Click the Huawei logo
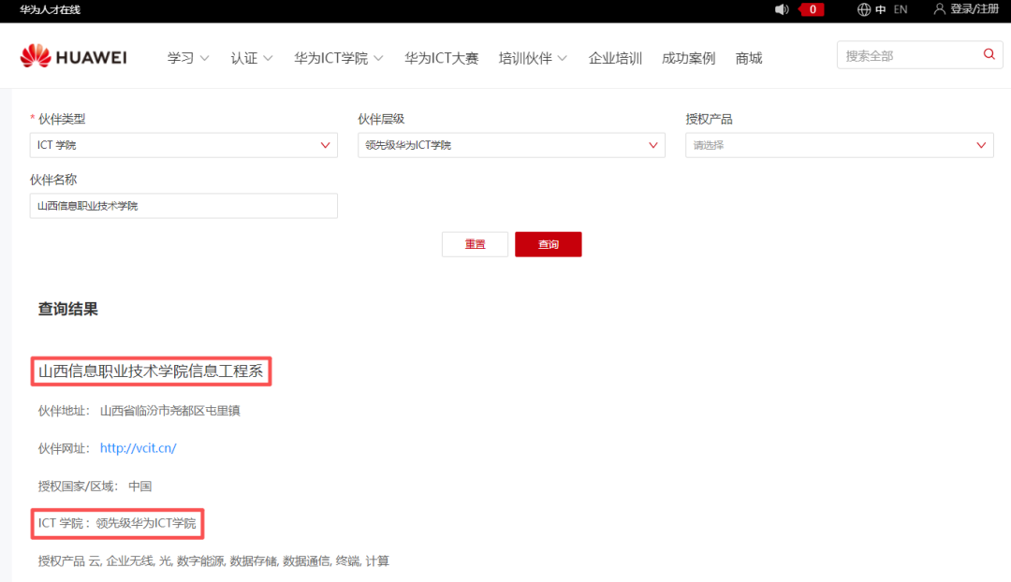Image resolution: width=1011 pixels, height=582 pixels. 73,55
